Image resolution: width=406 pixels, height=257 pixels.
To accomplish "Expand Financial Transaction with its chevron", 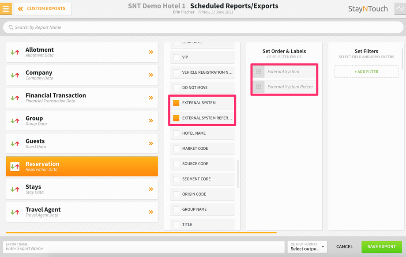I will tap(151, 98).
